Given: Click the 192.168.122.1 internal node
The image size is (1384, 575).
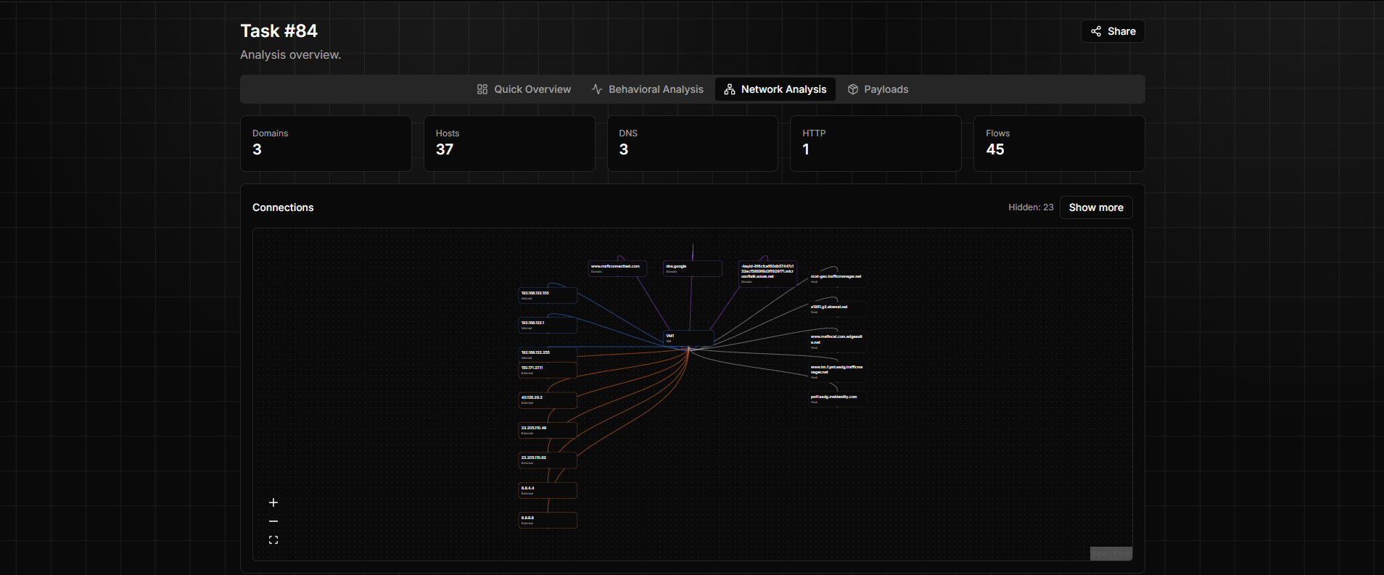Looking at the screenshot, I should coord(548,325).
